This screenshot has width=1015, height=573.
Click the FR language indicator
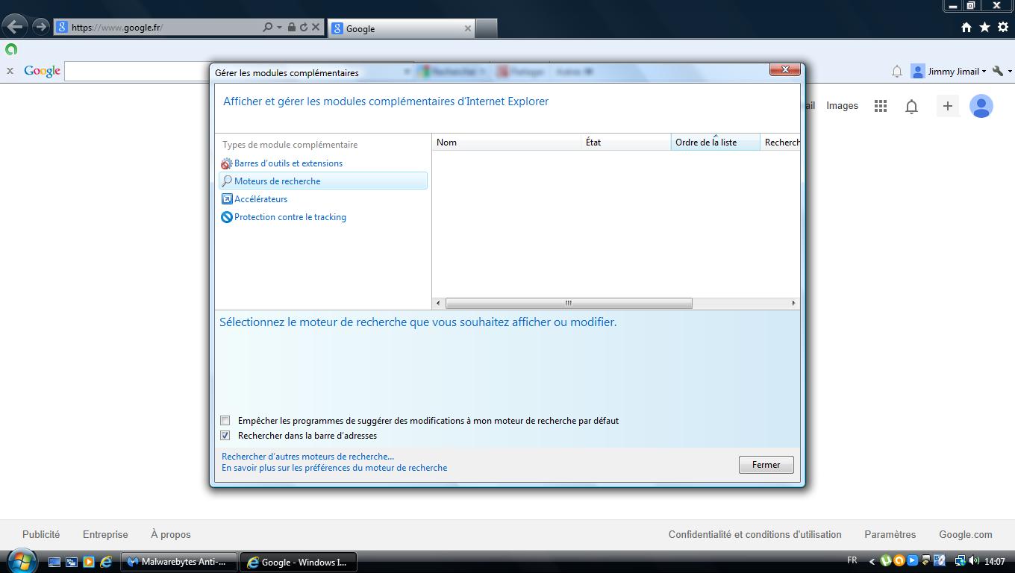[852, 560]
